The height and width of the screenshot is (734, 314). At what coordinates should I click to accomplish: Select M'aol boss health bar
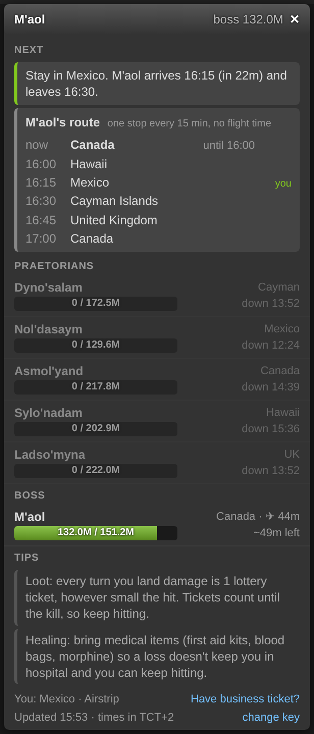(x=96, y=533)
